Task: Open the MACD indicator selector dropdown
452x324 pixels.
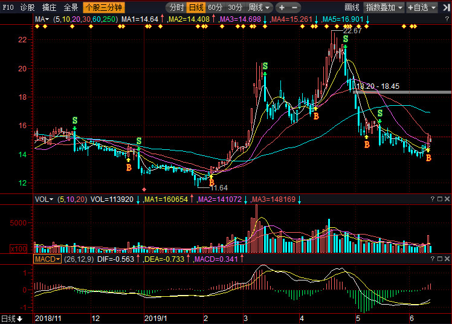Action: click(x=48, y=259)
